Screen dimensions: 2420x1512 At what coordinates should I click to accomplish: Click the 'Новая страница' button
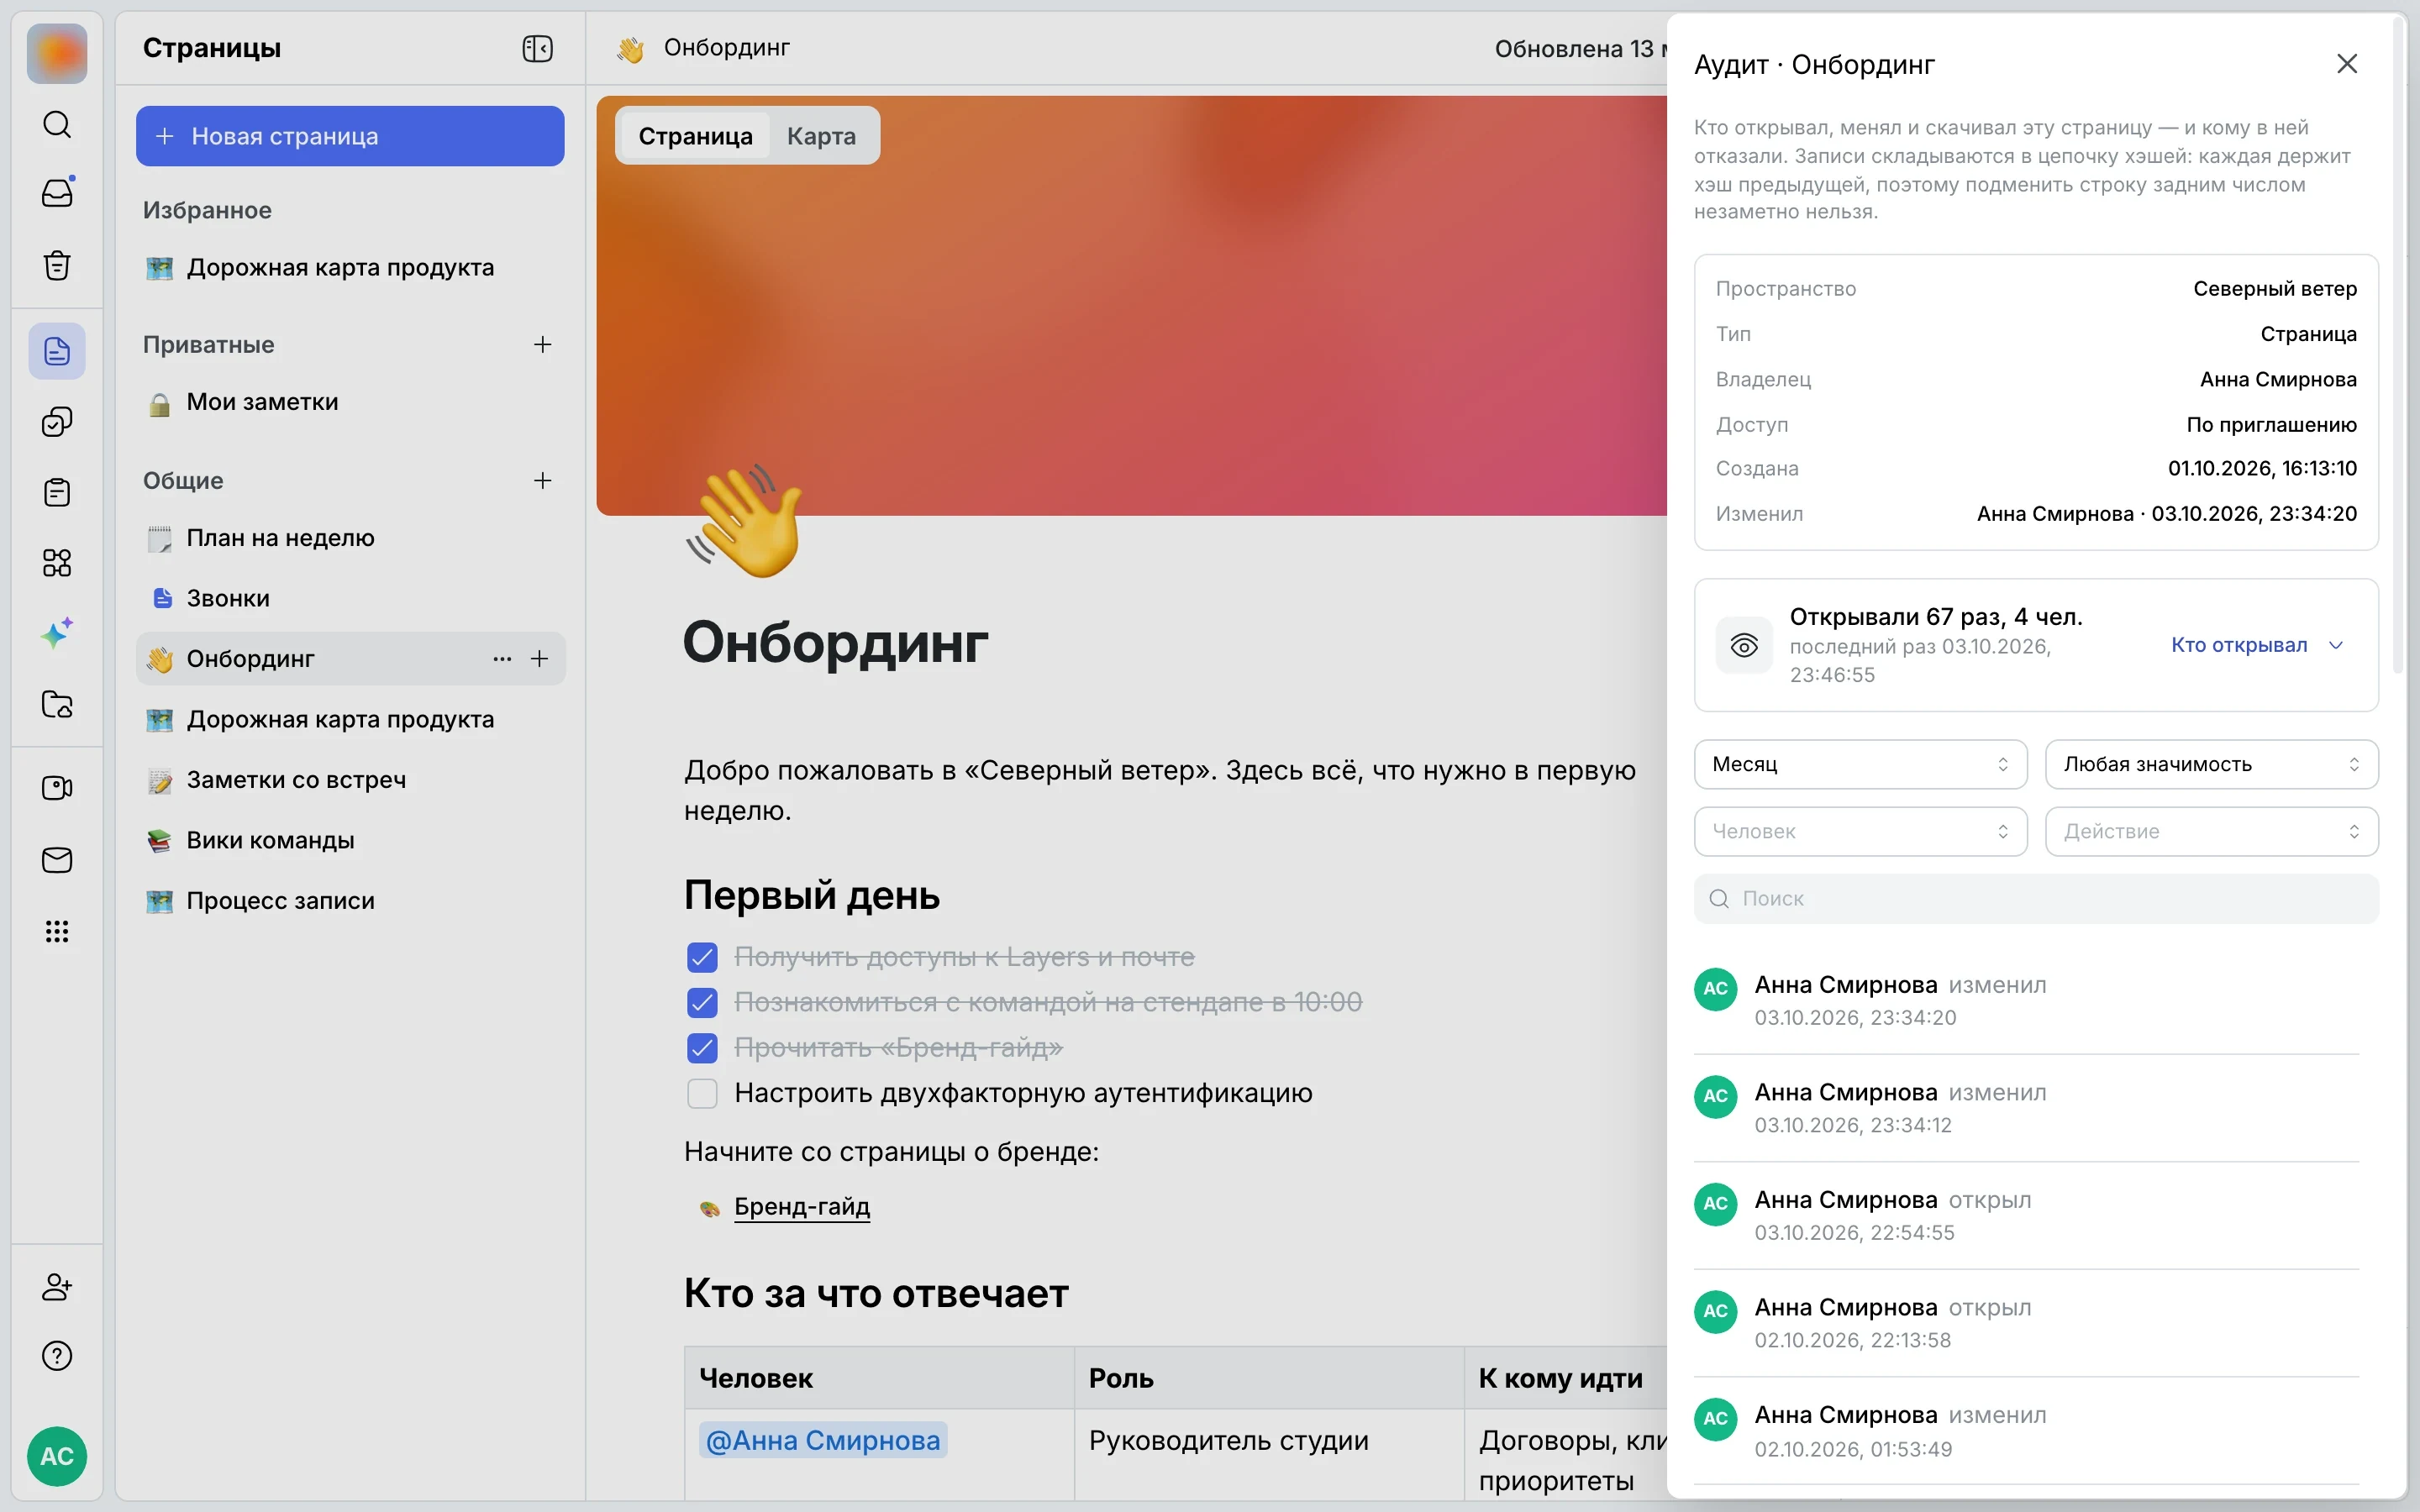pyautogui.click(x=350, y=136)
